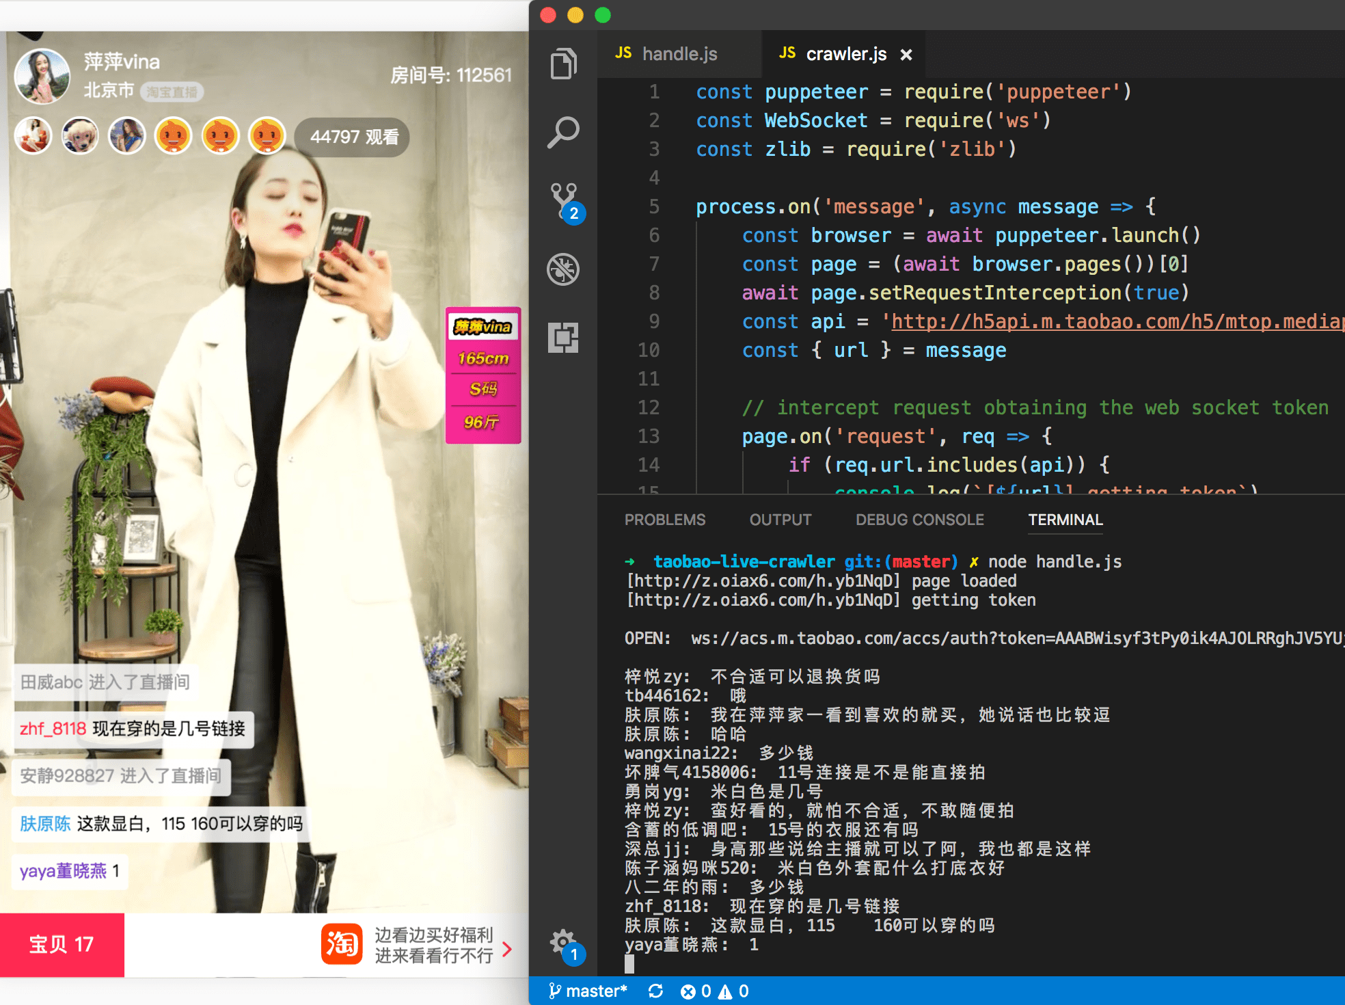Switch to the OUTPUT panel tab
The image size is (1345, 1005).
point(780,520)
